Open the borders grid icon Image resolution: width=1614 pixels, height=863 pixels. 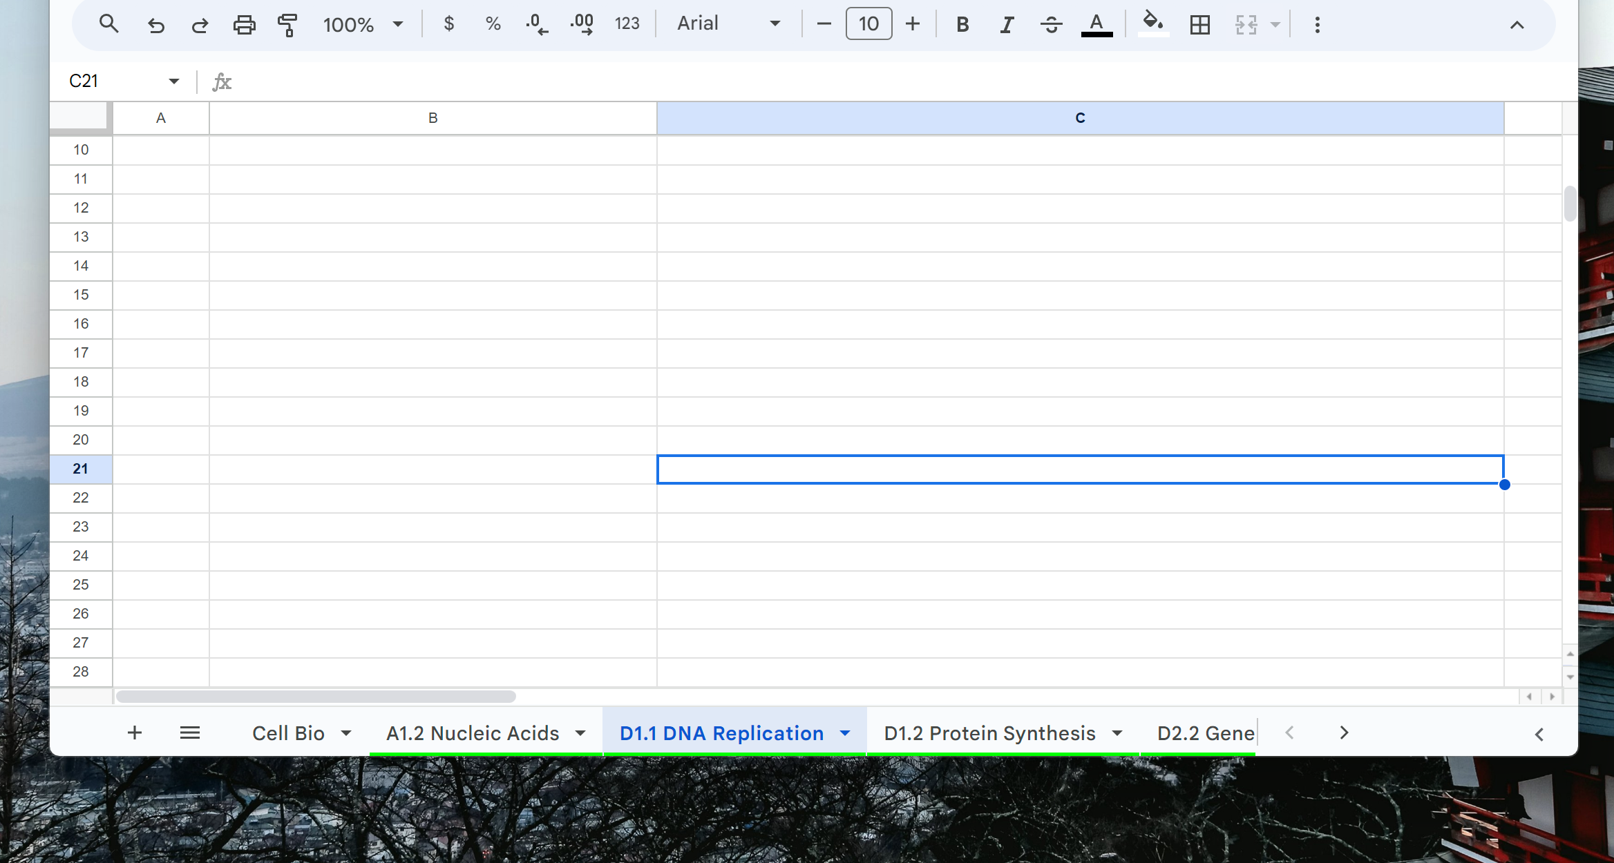point(1200,25)
